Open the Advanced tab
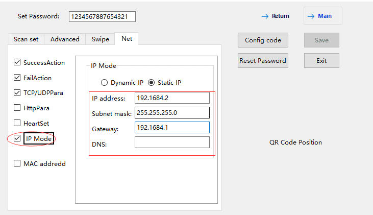 tap(65, 39)
